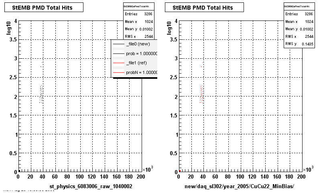Viewport: 321px width, 193px height.
Task: Click "Entries 3286" in the CuCu22_MinBias plot stats box
Action: pos(299,14)
